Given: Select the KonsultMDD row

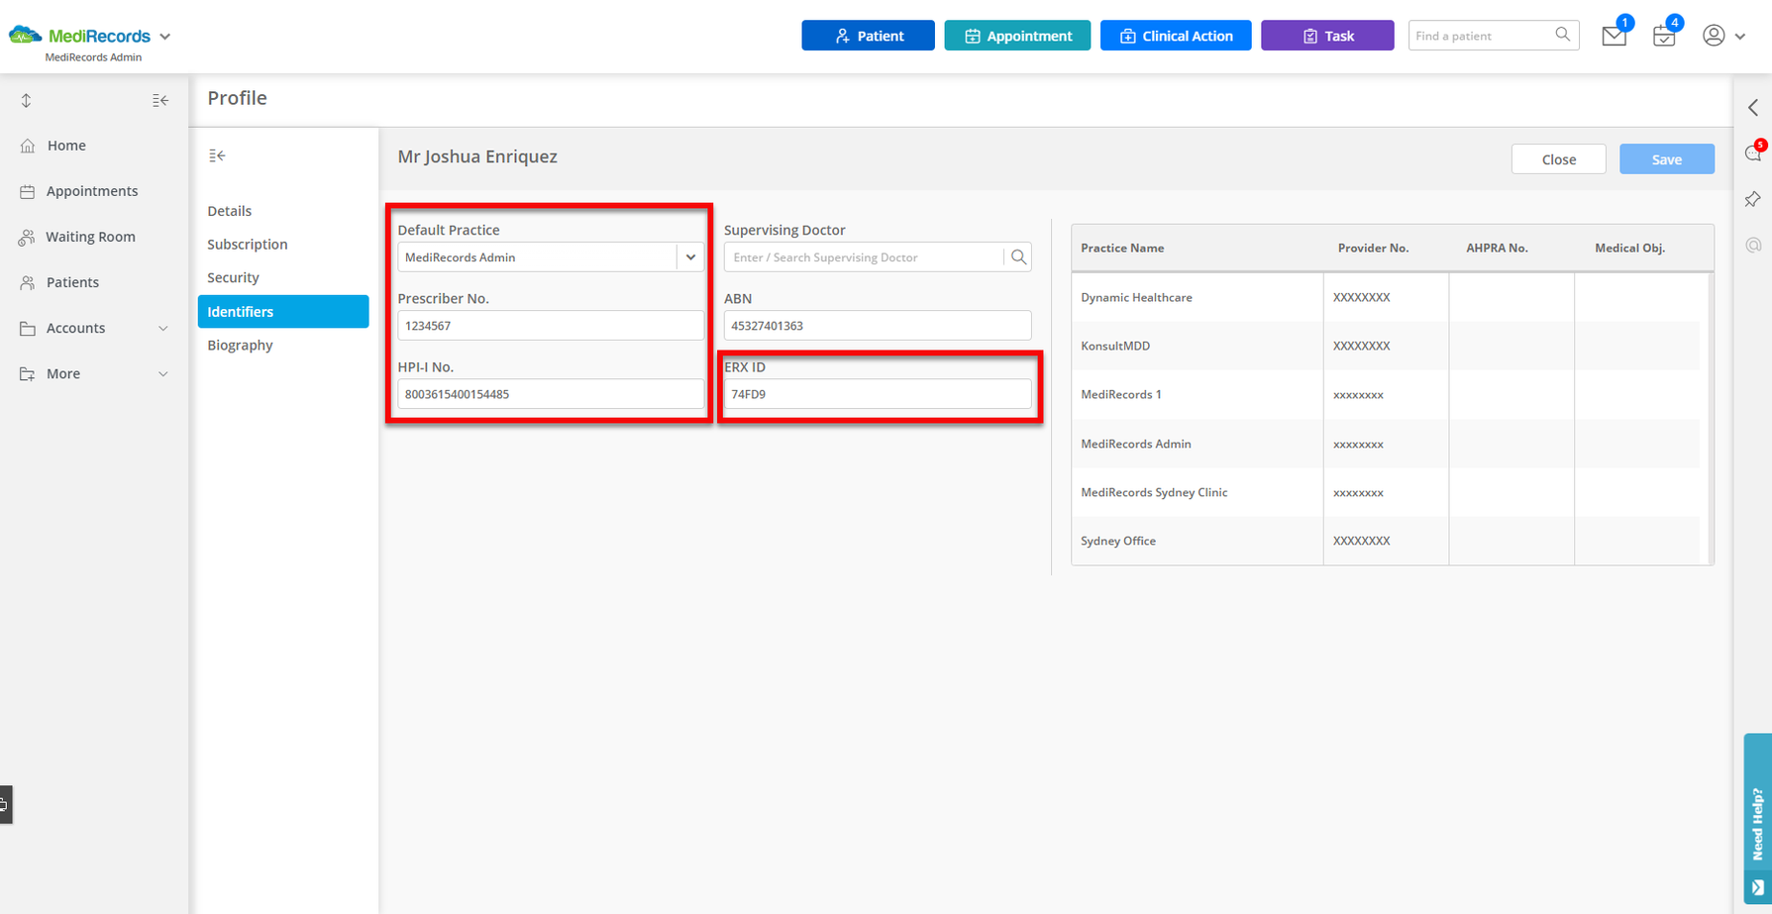Looking at the screenshot, I should click(x=1386, y=346).
